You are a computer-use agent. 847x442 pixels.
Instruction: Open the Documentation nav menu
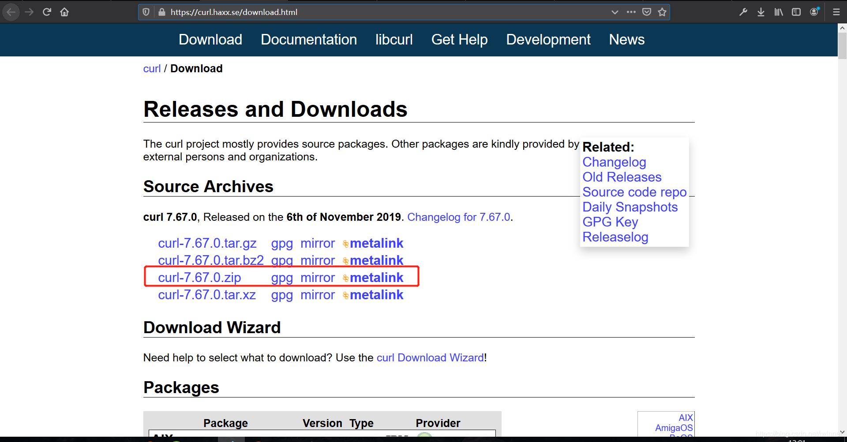[x=309, y=40]
